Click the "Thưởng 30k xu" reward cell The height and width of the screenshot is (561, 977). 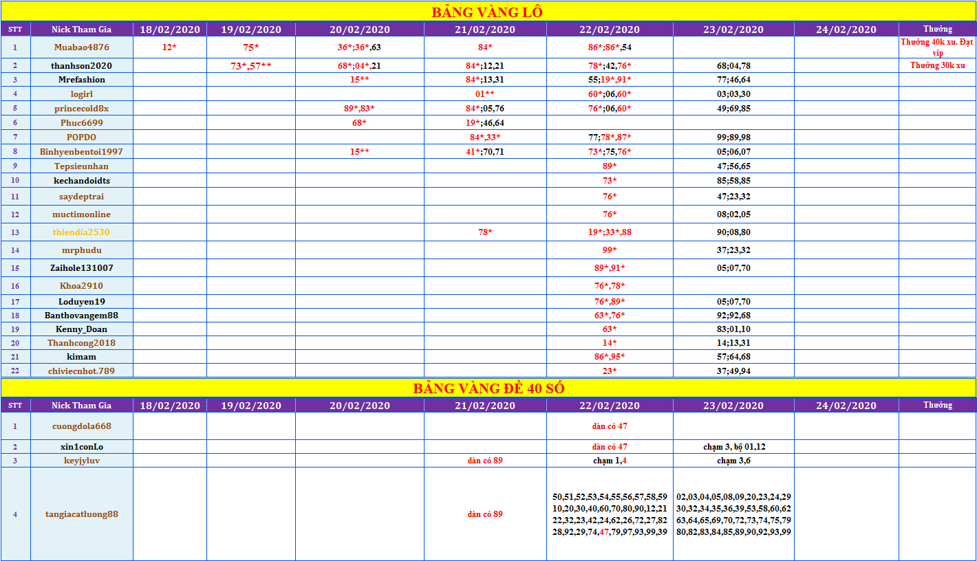937,66
